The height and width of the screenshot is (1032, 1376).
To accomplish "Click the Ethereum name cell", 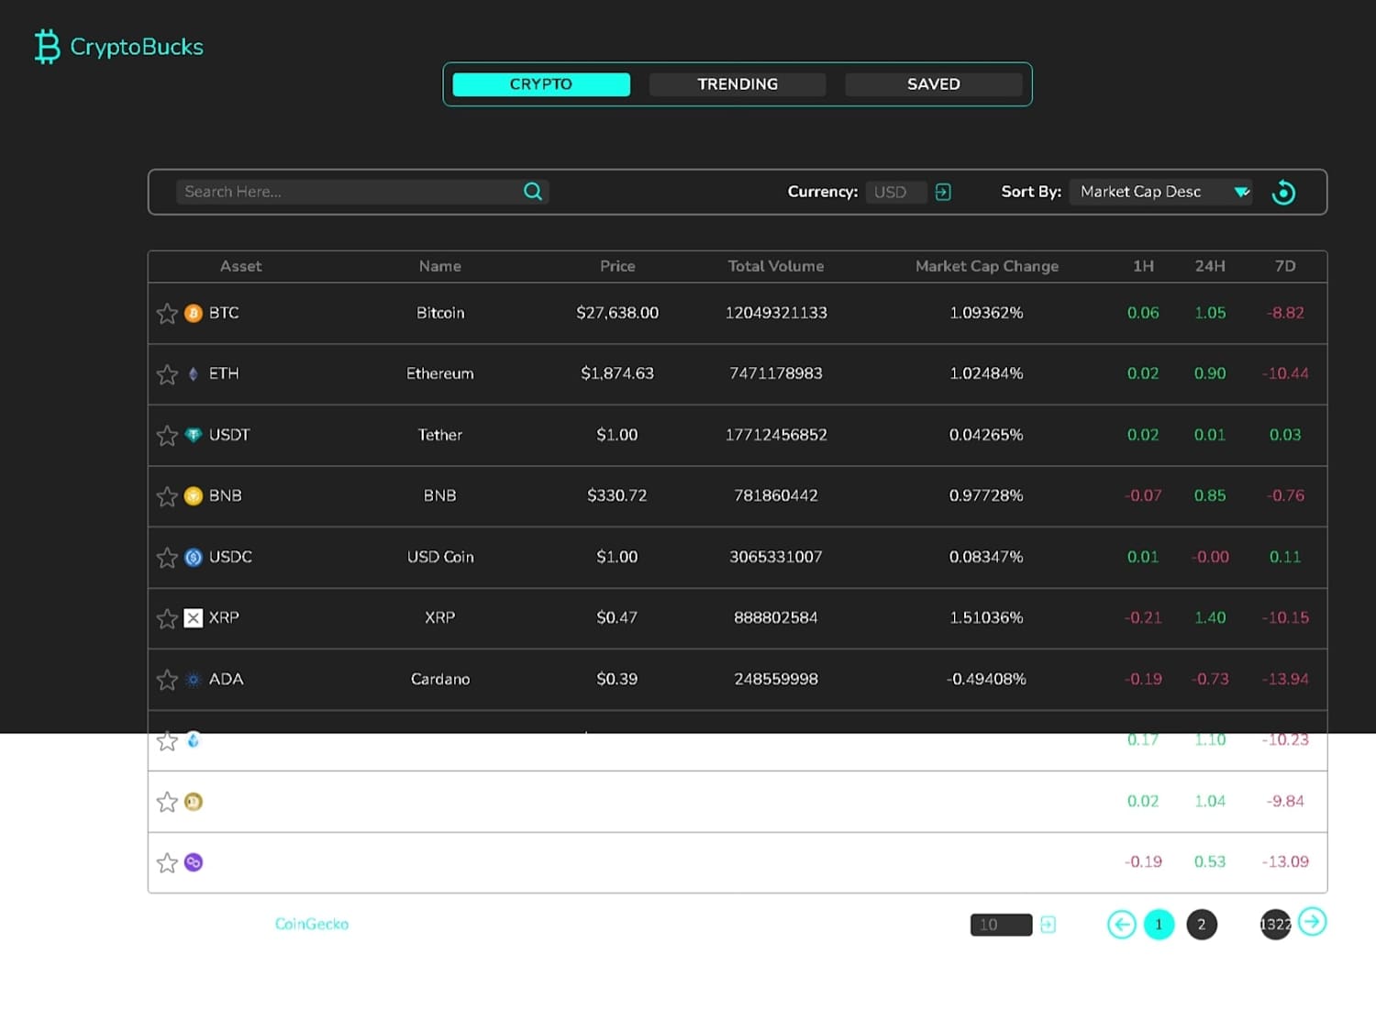I will 440,373.
